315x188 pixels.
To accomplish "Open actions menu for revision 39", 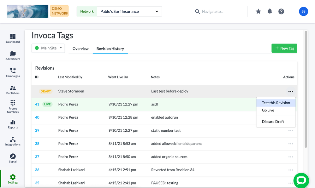I will coord(290,131).
